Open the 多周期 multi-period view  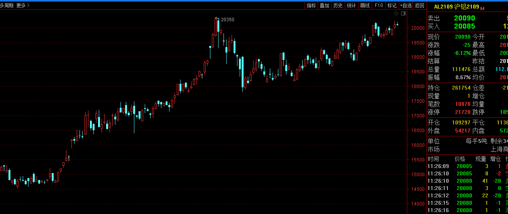(7, 5)
